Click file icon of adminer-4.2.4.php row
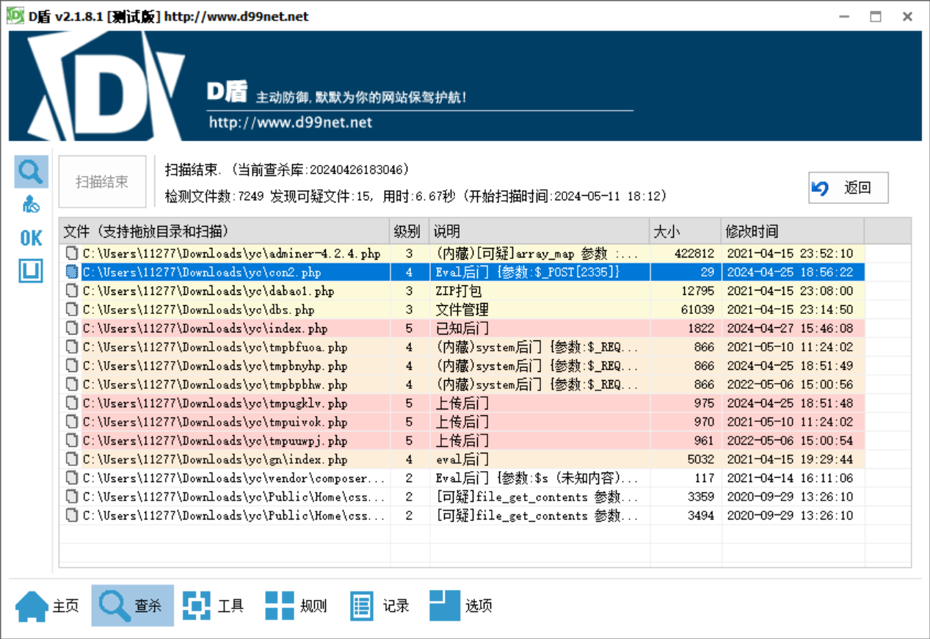 pyautogui.click(x=72, y=254)
